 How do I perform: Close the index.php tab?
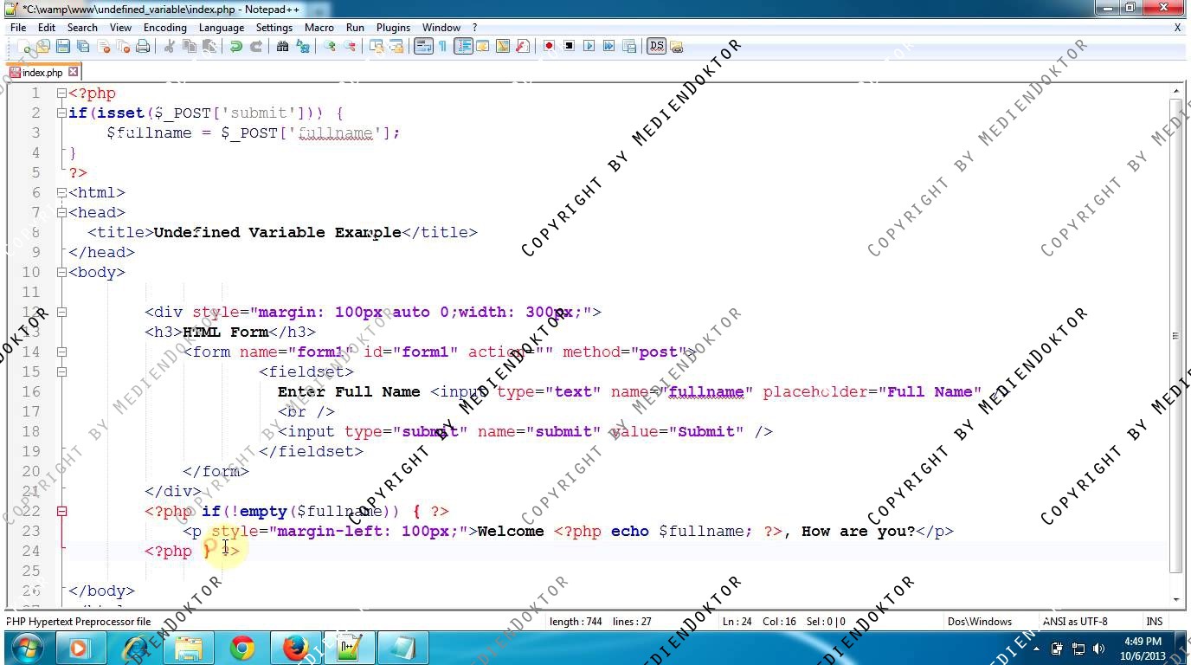tap(74, 72)
